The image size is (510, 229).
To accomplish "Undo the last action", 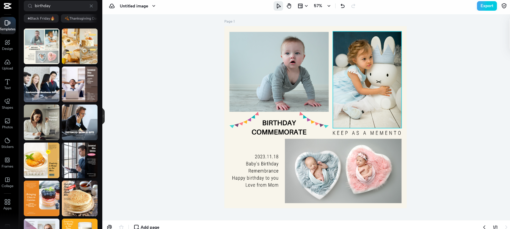I will coord(343,6).
